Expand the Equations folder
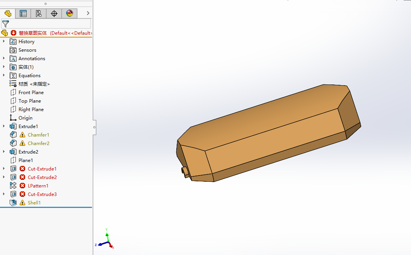The image size is (411, 255). coord(4,76)
